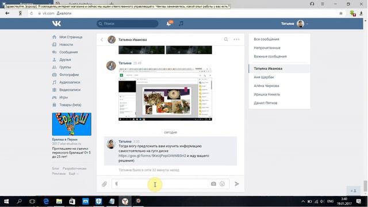
Task: Open the Ералаш в Перми ad title
Action: pyautogui.click(x=65, y=139)
